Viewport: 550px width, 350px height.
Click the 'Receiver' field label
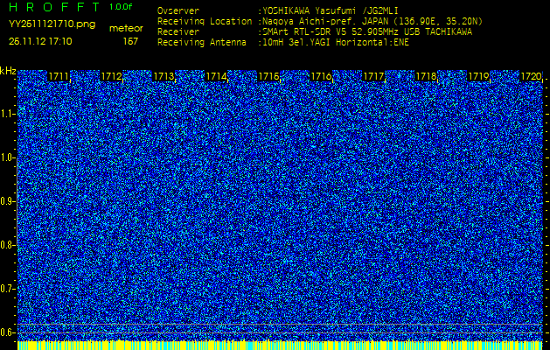point(178,32)
